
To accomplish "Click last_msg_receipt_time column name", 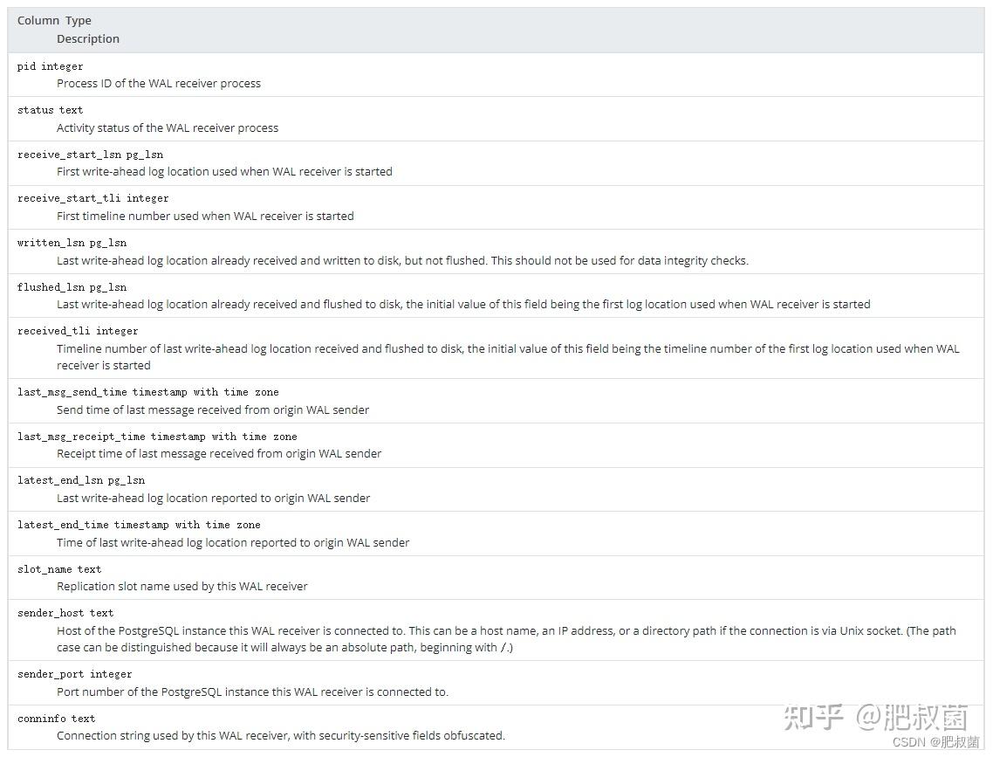I will (81, 437).
